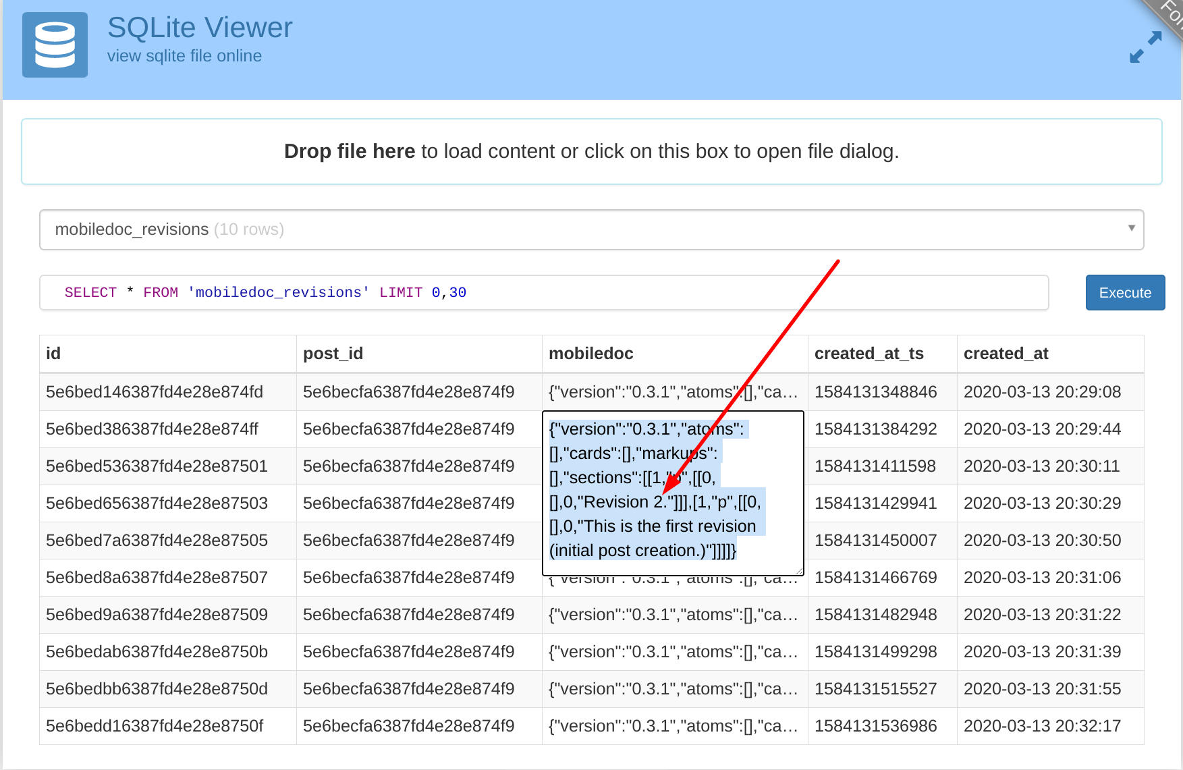1183x770 pixels.
Task: Click the created_at_ts column header
Action: tap(882, 354)
